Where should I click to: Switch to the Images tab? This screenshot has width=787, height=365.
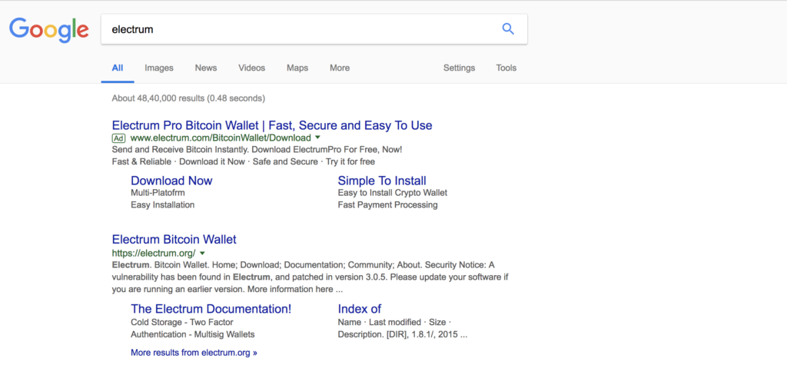[x=159, y=68]
